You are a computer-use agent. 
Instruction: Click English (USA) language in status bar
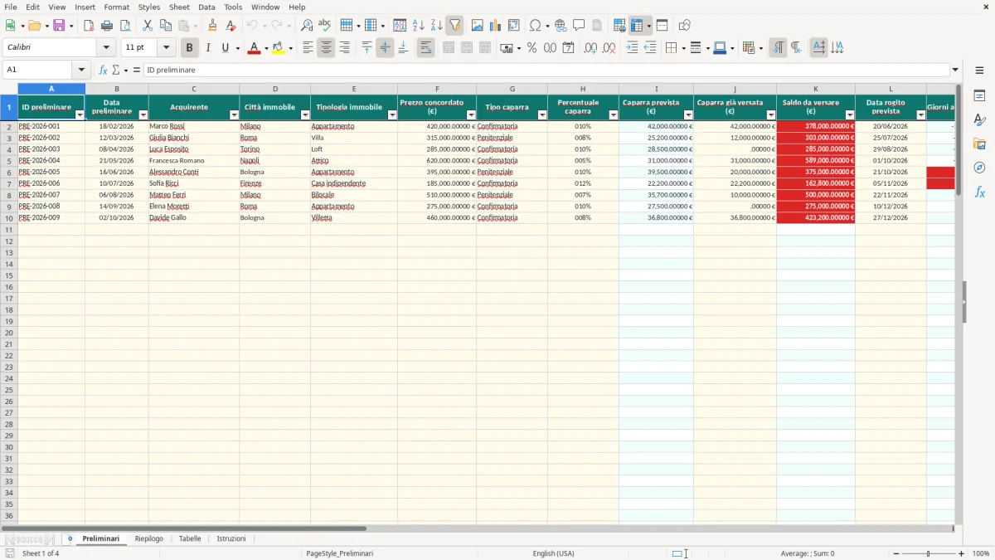pos(553,553)
